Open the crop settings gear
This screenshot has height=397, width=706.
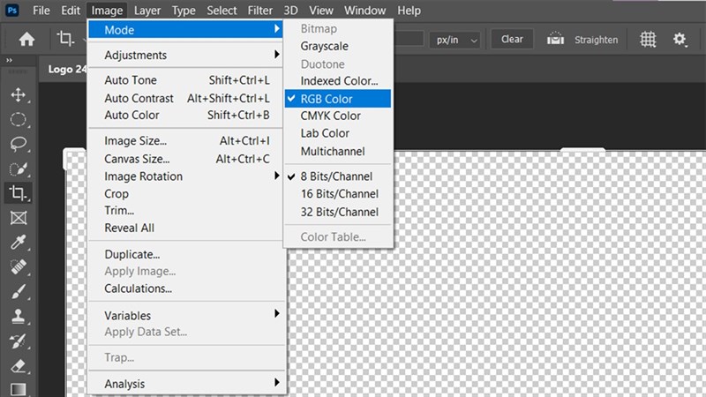[680, 40]
